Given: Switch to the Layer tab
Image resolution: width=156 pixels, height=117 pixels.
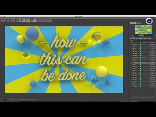Looking at the screenshot, I should coord(141,38).
